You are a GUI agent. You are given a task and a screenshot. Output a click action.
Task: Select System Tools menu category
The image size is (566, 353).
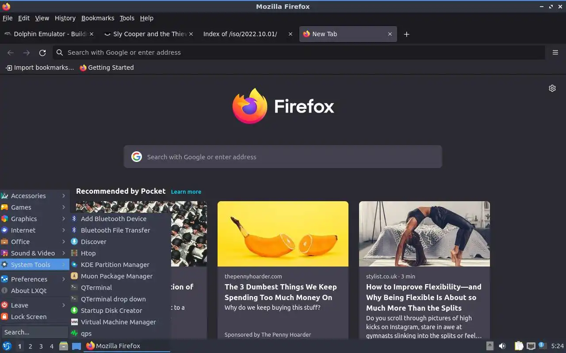point(34,265)
